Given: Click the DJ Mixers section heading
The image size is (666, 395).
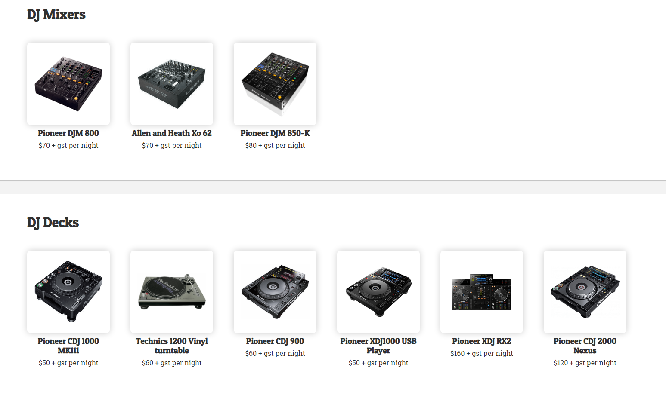Looking at the screenshot, I should coord(56,15).
